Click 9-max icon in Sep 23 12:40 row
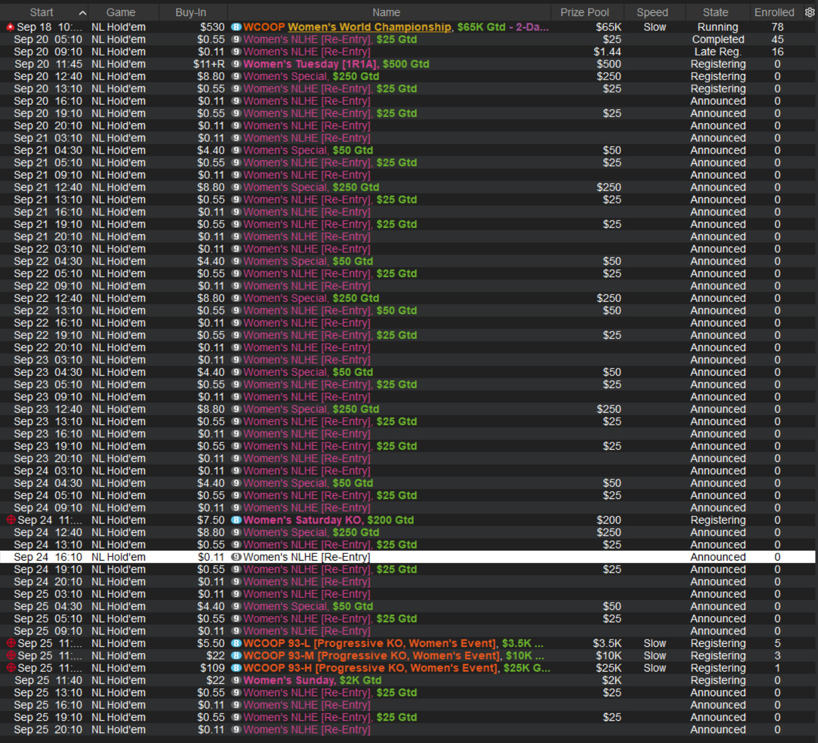The image size is (818, 743). 236,409
